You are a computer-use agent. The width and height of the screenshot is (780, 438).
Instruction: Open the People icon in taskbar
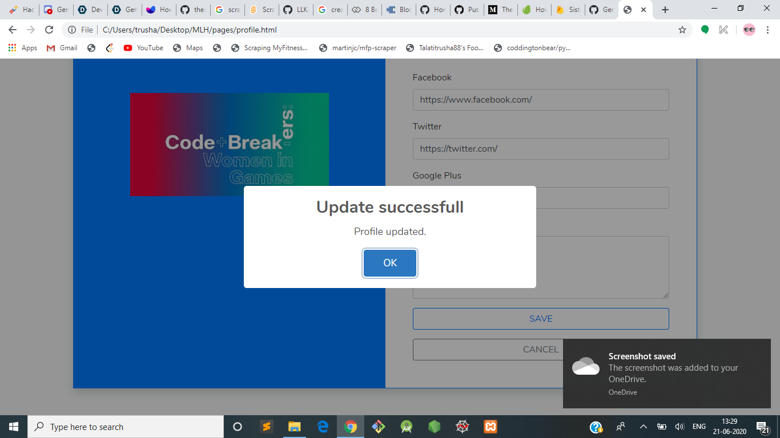(x=621, y=427)
